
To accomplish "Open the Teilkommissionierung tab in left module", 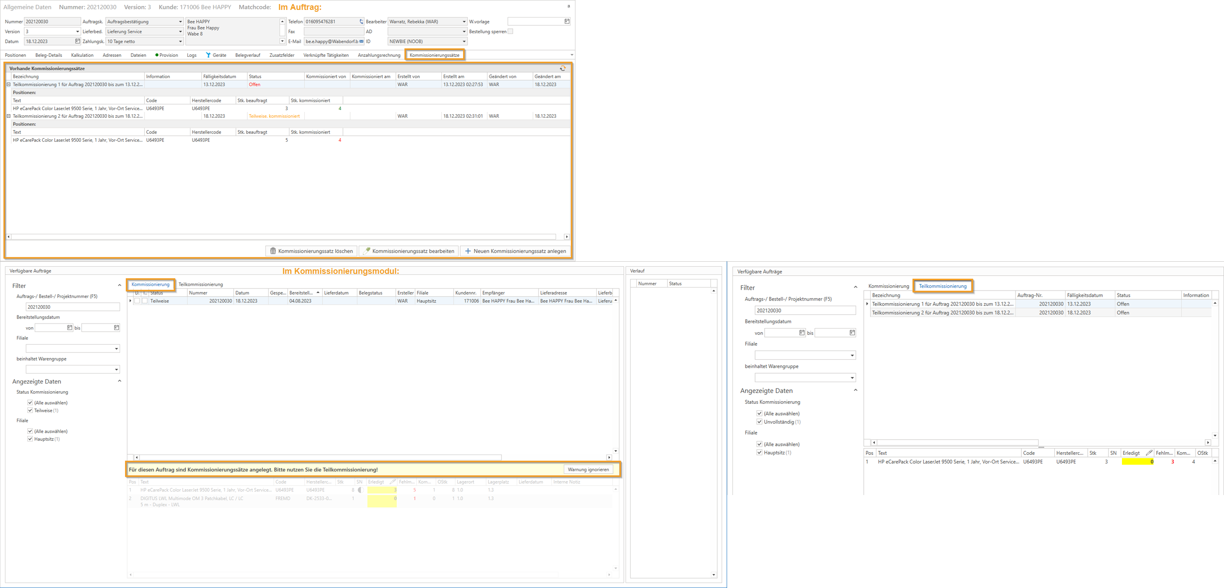I will (200, 284).
